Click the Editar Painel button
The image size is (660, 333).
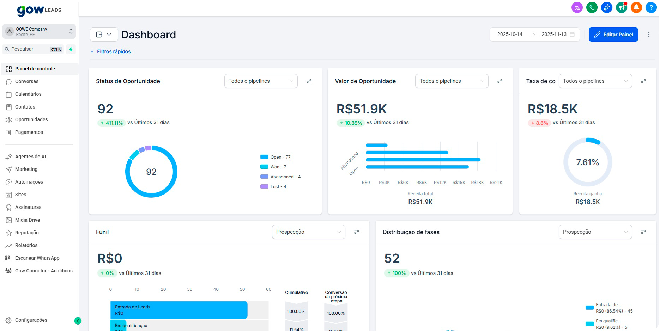click(x=613, y=35)
